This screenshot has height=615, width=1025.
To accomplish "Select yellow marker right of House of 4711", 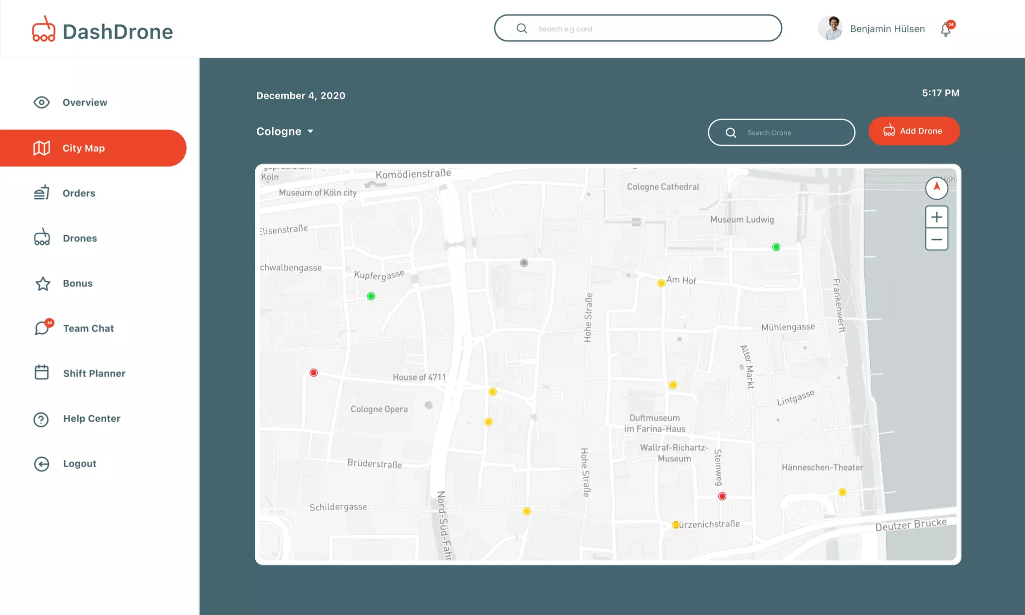I will [x=492, y=391].
